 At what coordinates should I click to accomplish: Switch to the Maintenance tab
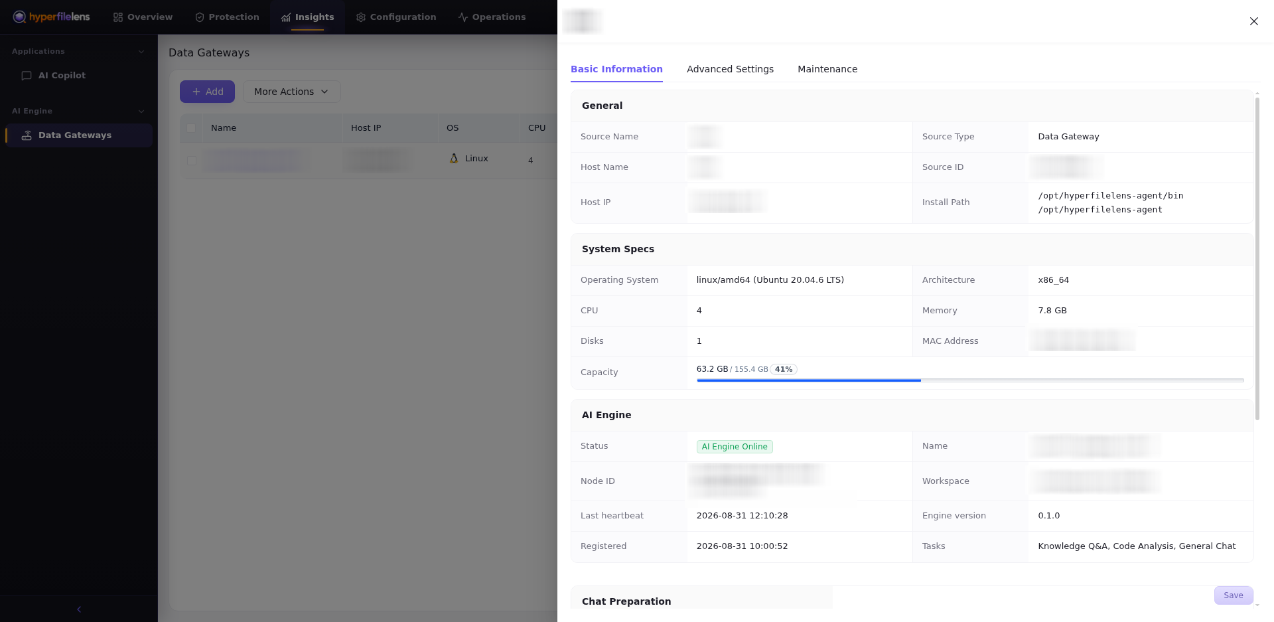(827, 69)
